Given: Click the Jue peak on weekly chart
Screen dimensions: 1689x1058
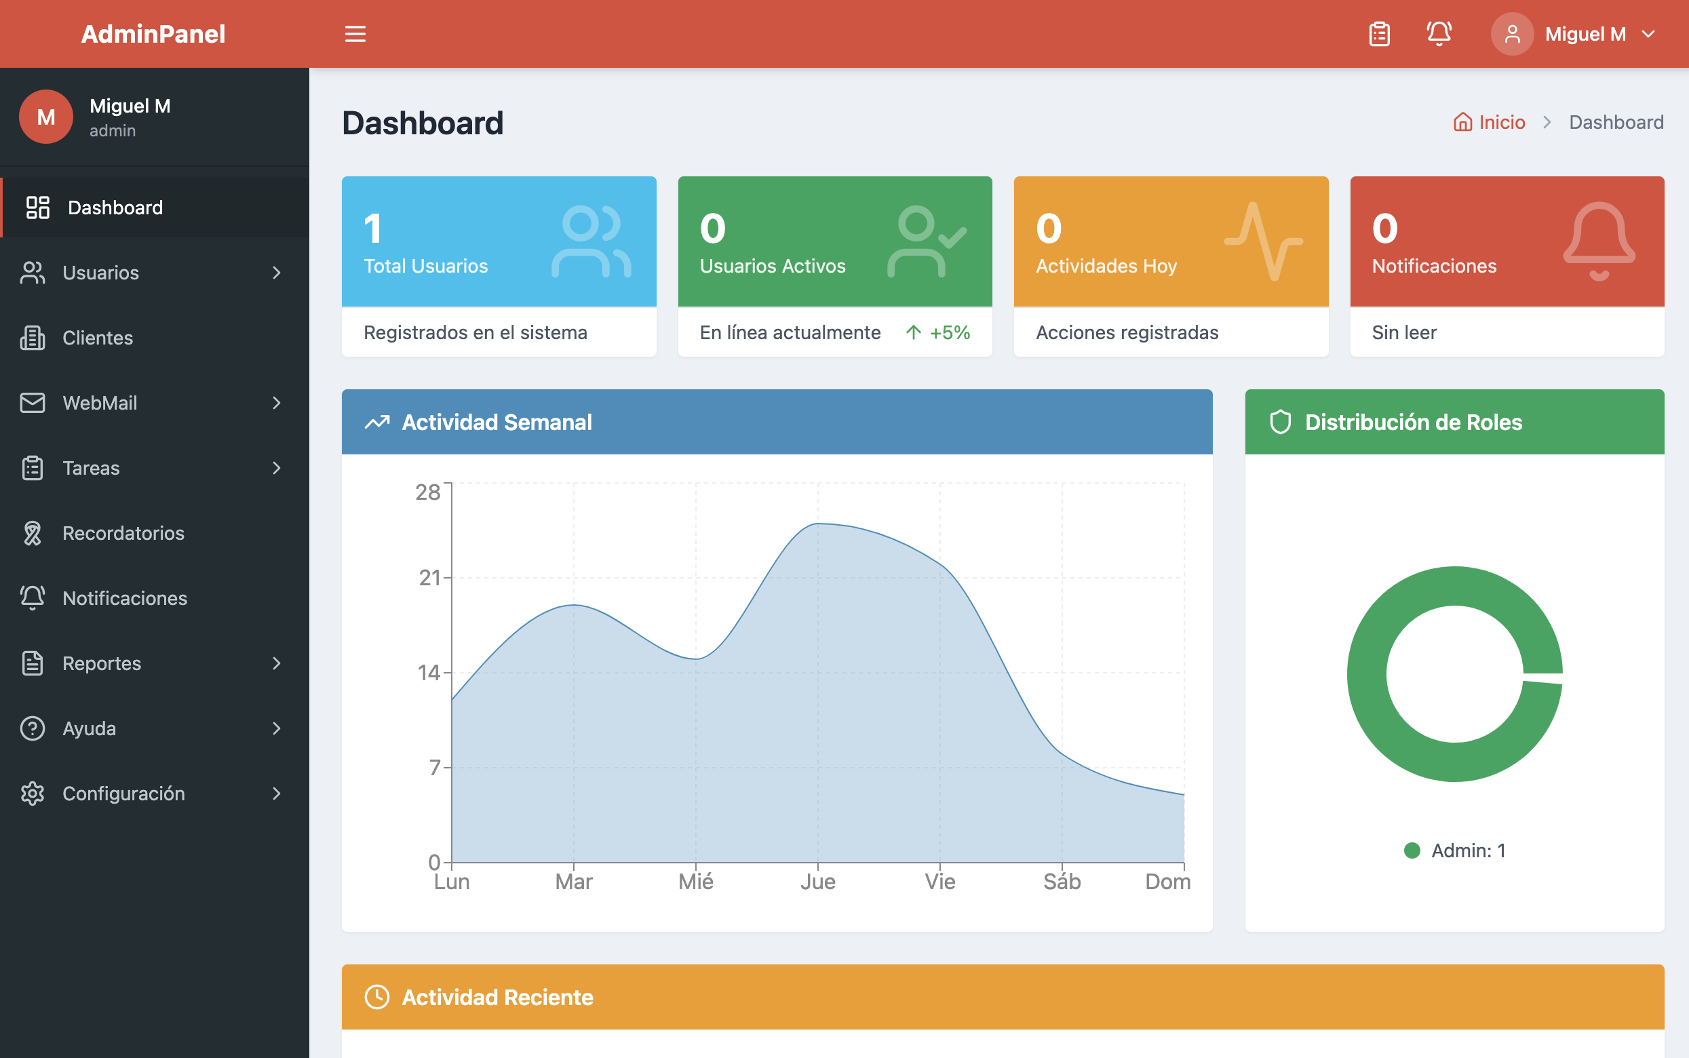Looking at the screenshot, I should coord(818,524).
